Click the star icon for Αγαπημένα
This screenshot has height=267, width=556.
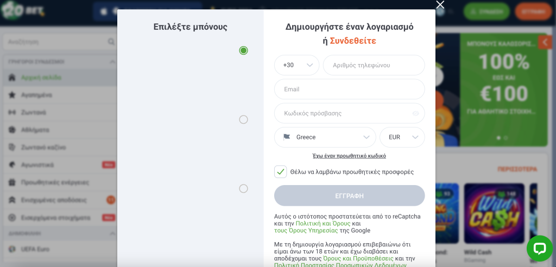(x=12, y=94)
